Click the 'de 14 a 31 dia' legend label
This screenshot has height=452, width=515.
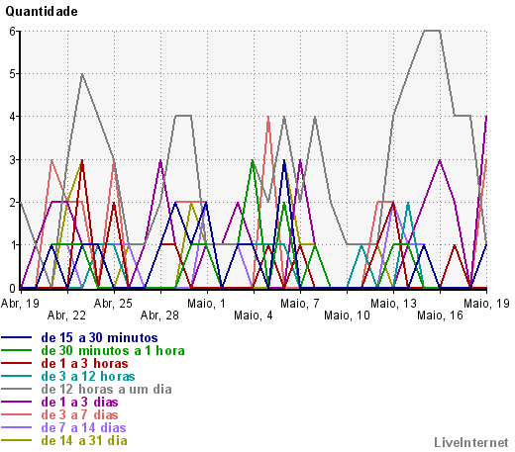[84, 440]
